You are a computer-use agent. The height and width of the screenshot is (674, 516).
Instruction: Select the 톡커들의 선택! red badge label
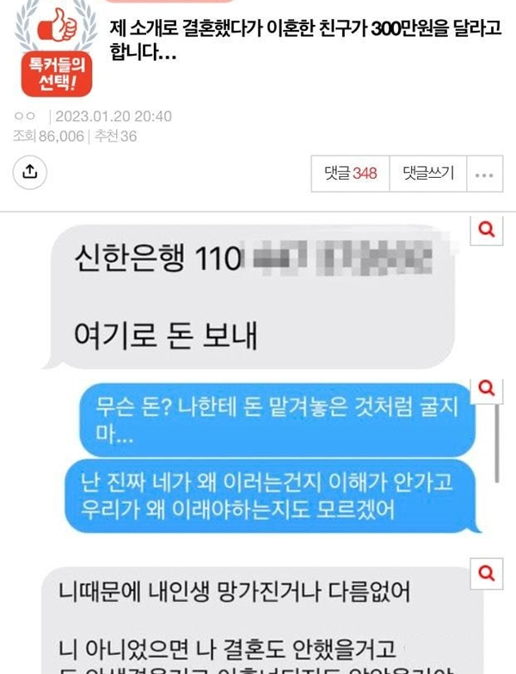point(57,74)
